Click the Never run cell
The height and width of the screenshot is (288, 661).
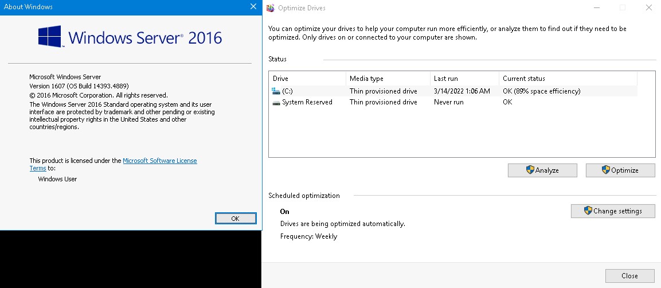click(x=448, y=102)
